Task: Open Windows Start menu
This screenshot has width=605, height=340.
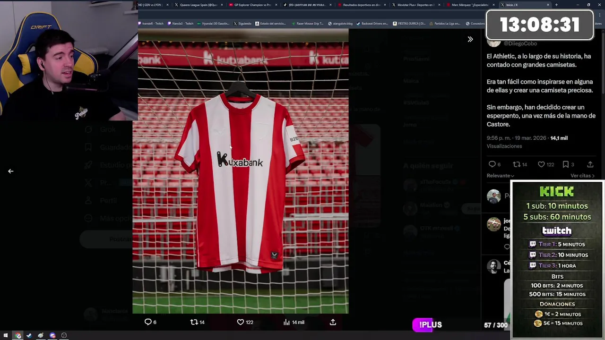Action: click(6, 335)
